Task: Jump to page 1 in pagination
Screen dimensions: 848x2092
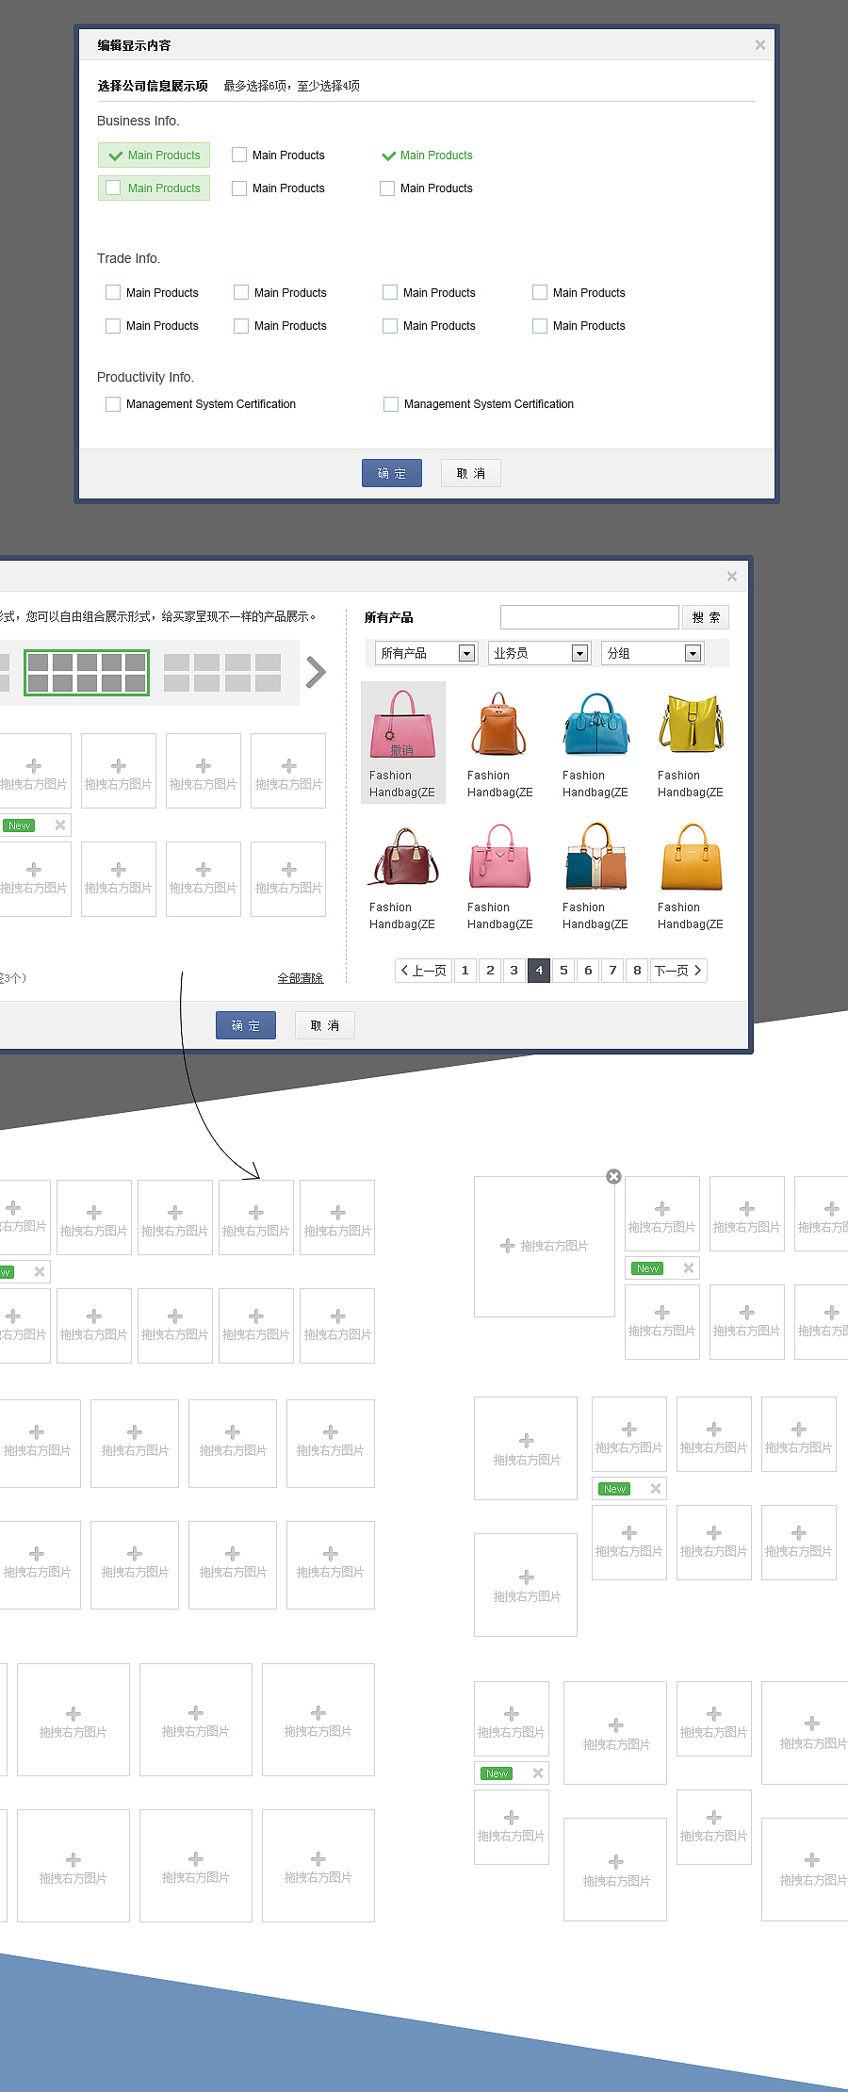Action: pos(465,971)
